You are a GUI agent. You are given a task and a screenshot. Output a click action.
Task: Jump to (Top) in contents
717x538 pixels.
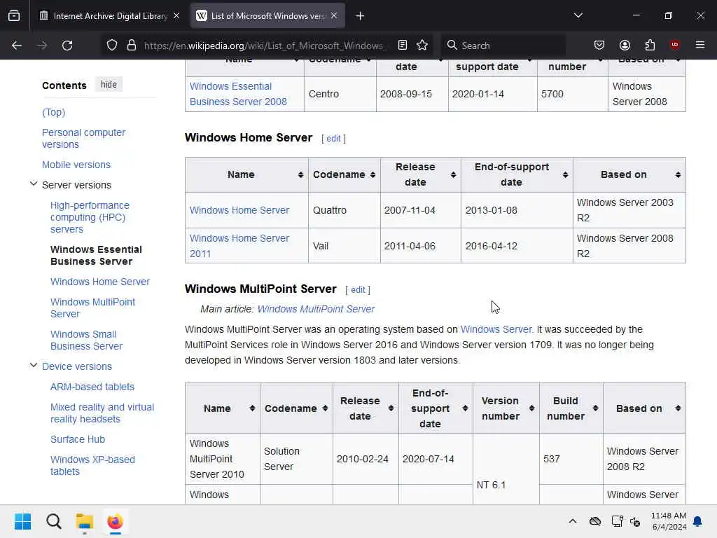pos(53,112)
